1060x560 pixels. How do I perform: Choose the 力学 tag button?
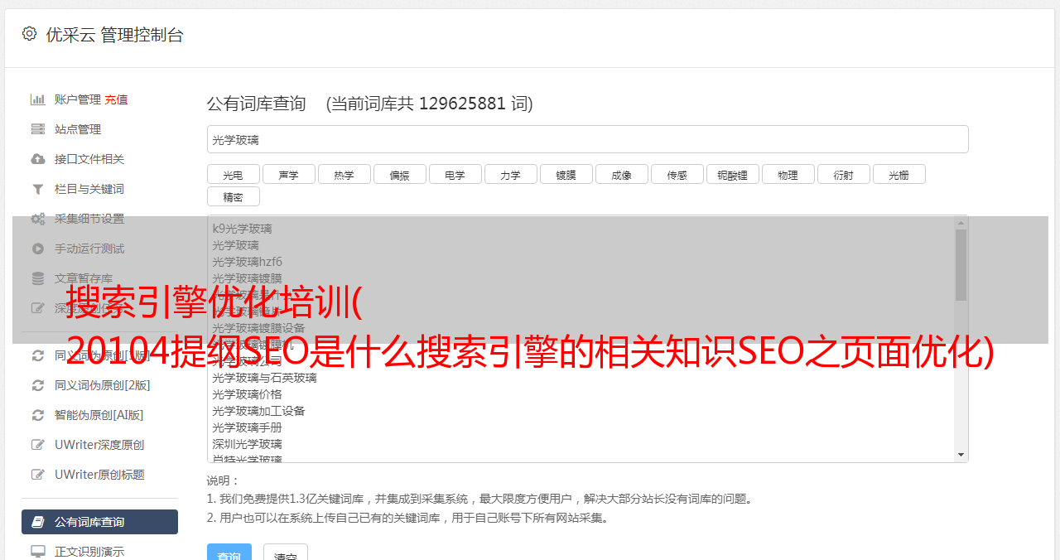[x=510, y=174]
